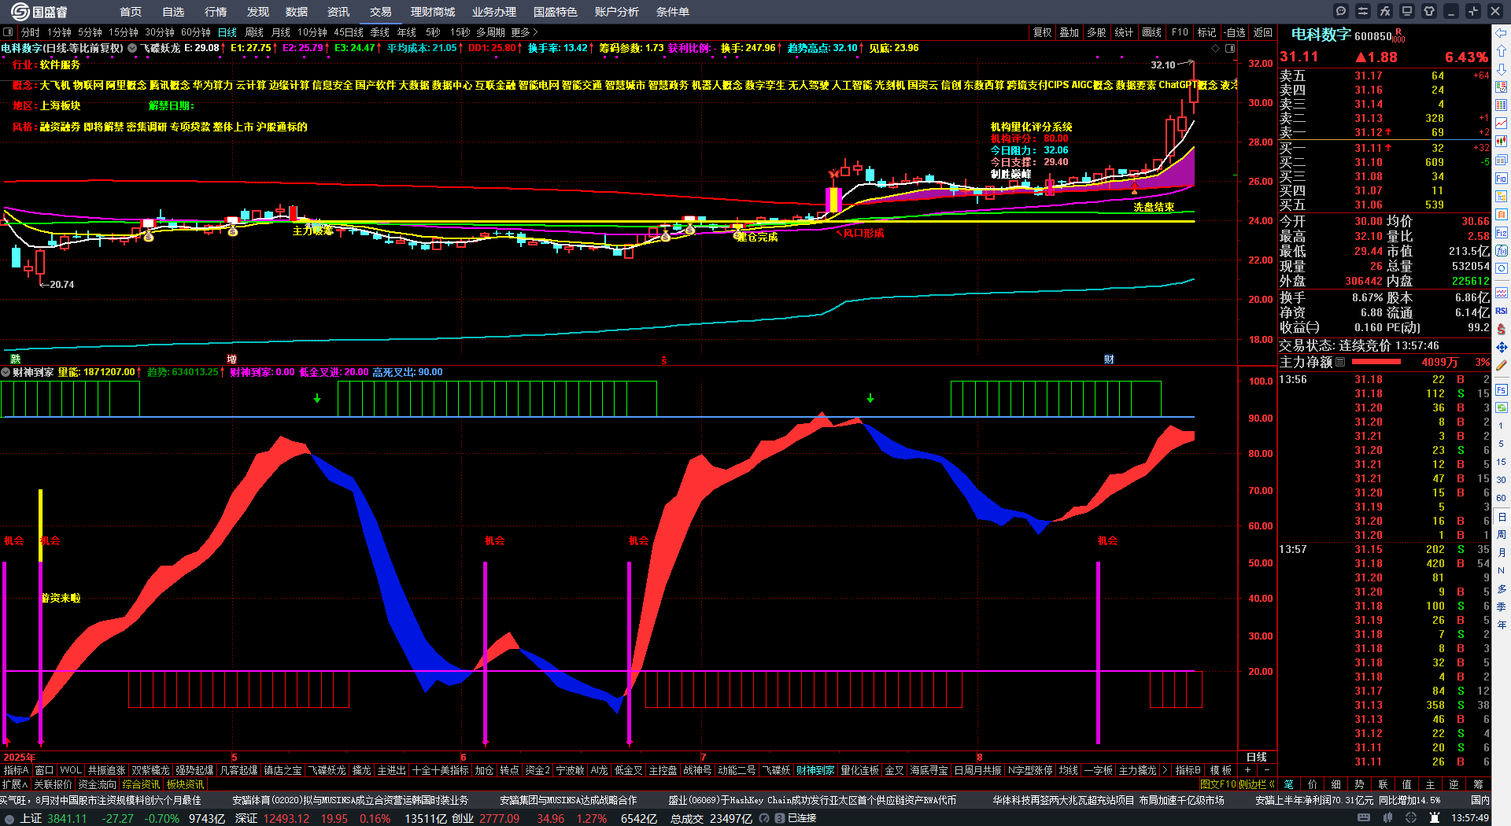Open the settings sliders icon in title bar
This screenshot has height=826, width=1511.
coord(1363,11)
